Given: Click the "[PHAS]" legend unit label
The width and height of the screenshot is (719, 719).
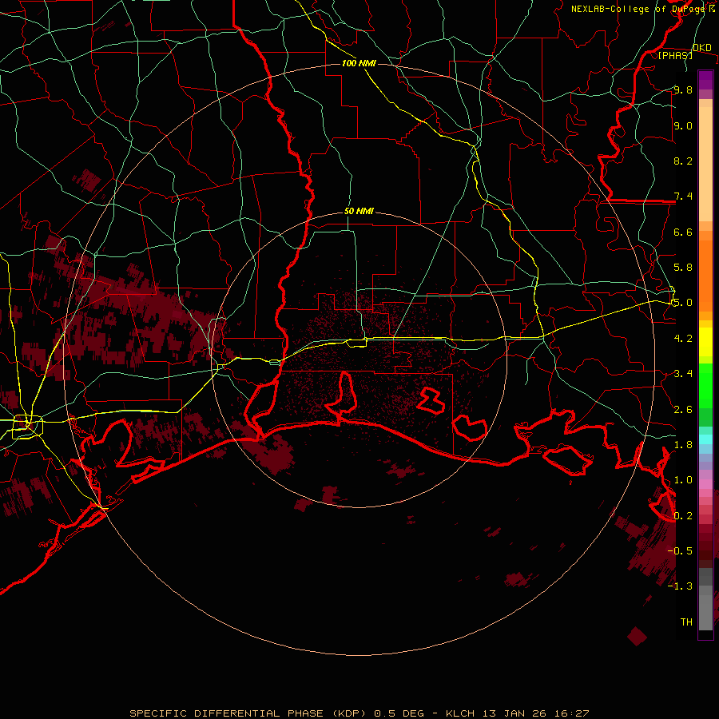Looking at the screenshot, I should click(675, 55).
